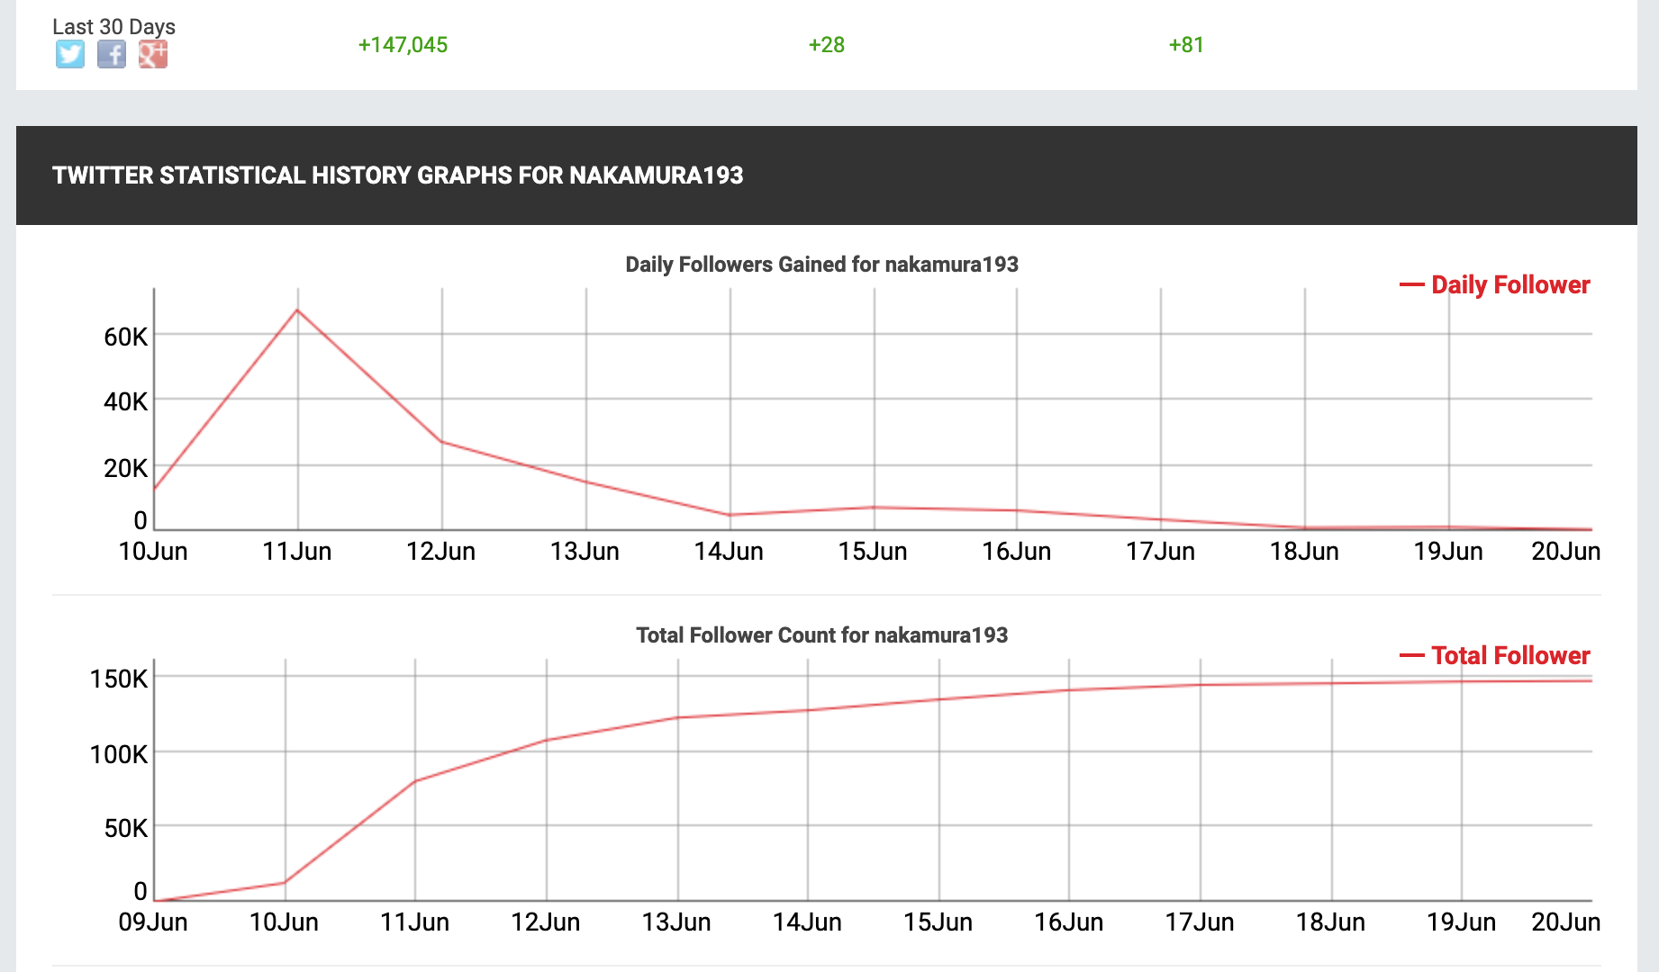The width and height of the screenshot is (1659, 972).
Task: Click the 09Jun x-axis label on total chart
Action: point(153,922)
